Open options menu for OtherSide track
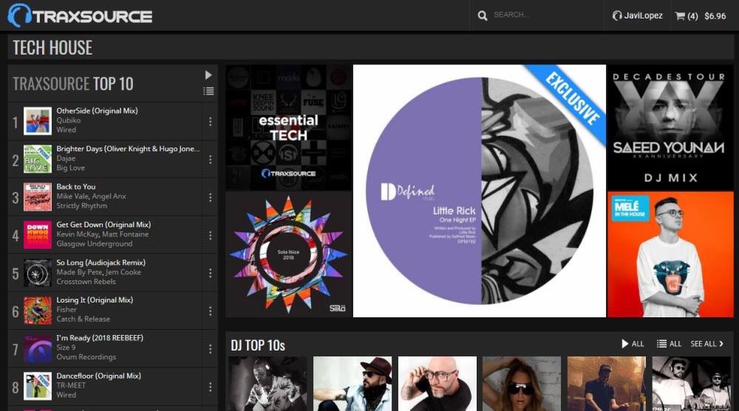Image resolution: width=739 pixels, height=411 pixels. click(210, 122)
